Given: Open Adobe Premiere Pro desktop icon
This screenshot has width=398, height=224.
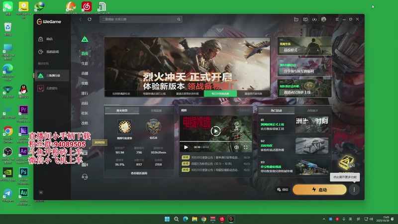Looking at the screenshot, I should 23,113.
